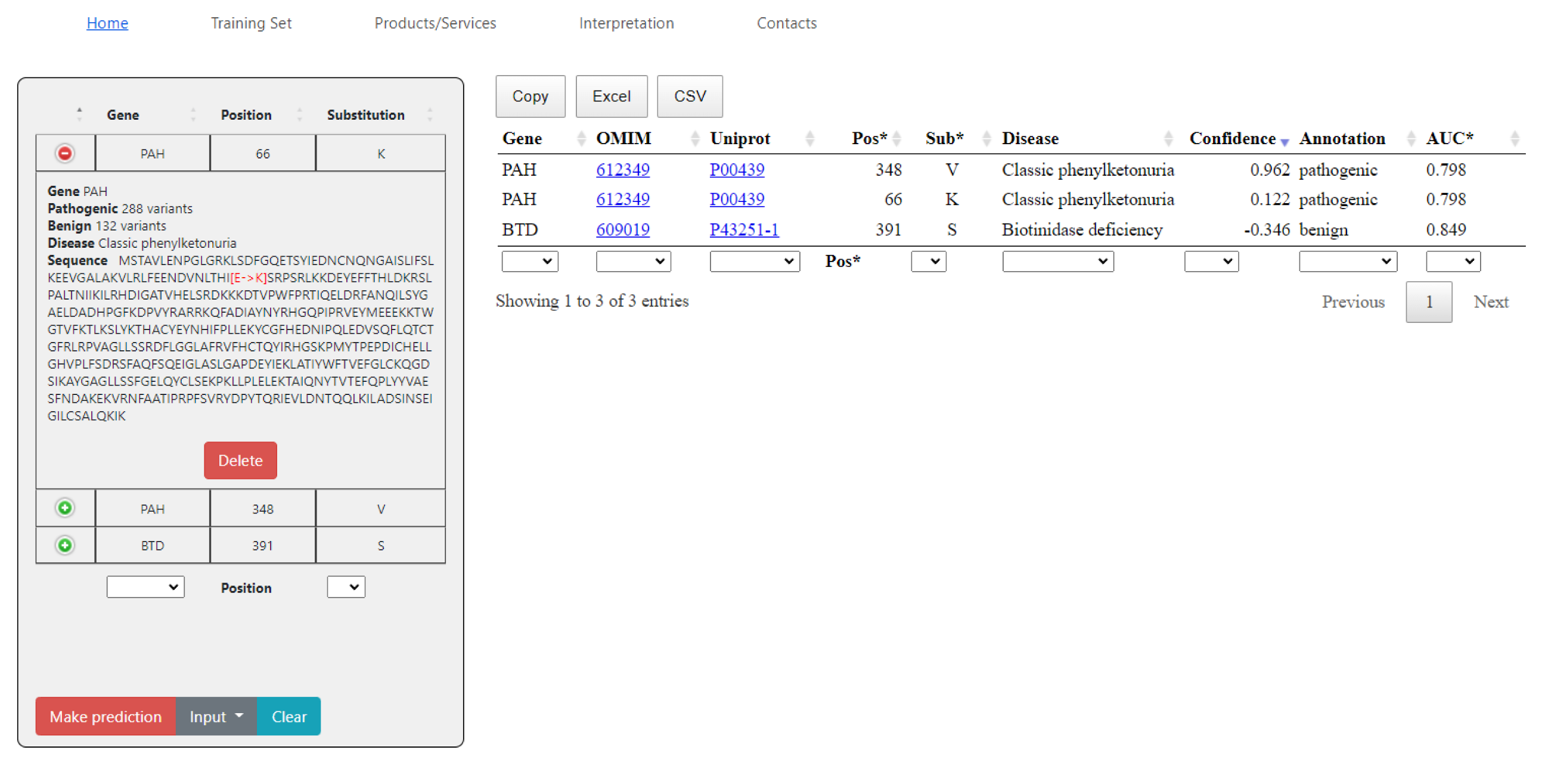This screenshot has height=759, width=1545.
Task: Expand the PAH 348 row details
Action: 65,508
